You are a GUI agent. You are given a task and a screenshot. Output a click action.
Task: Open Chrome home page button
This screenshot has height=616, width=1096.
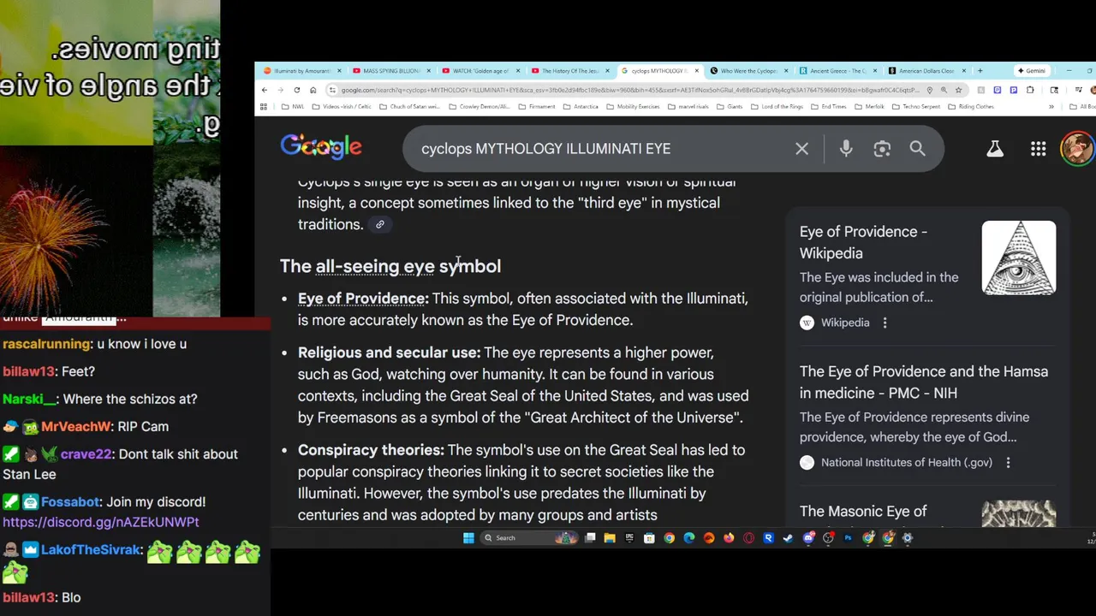(x=313, y=90)
